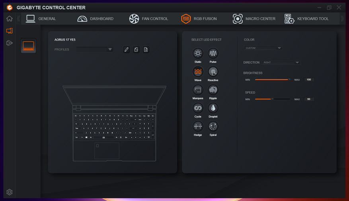The image size is (349, 201).
Task: Close the Gigabyte Control Center window
Action: tap(339, 8)
